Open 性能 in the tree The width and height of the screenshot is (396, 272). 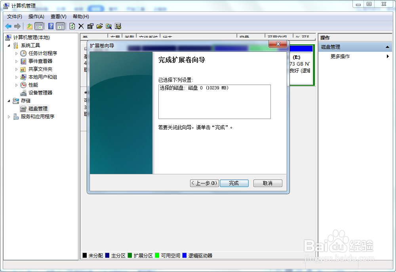33,85
